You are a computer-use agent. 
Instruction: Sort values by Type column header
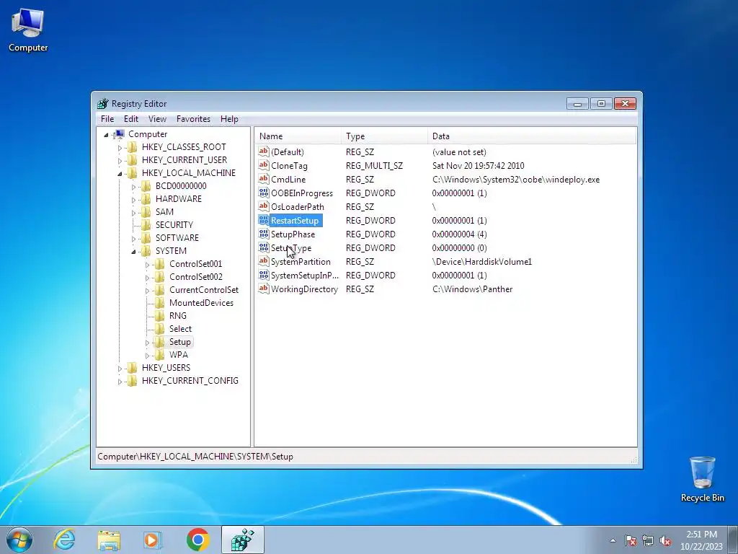click(385, 136)
